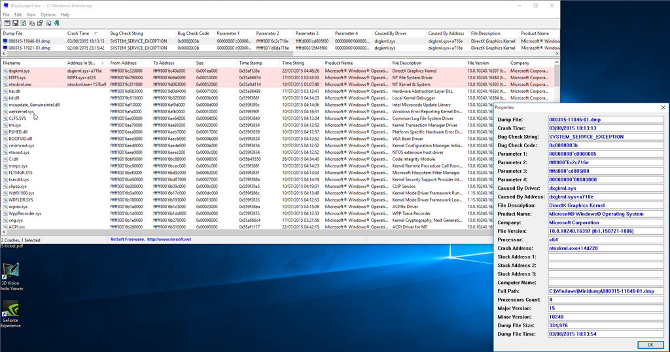Open the Edit menu

pos(18,14)
